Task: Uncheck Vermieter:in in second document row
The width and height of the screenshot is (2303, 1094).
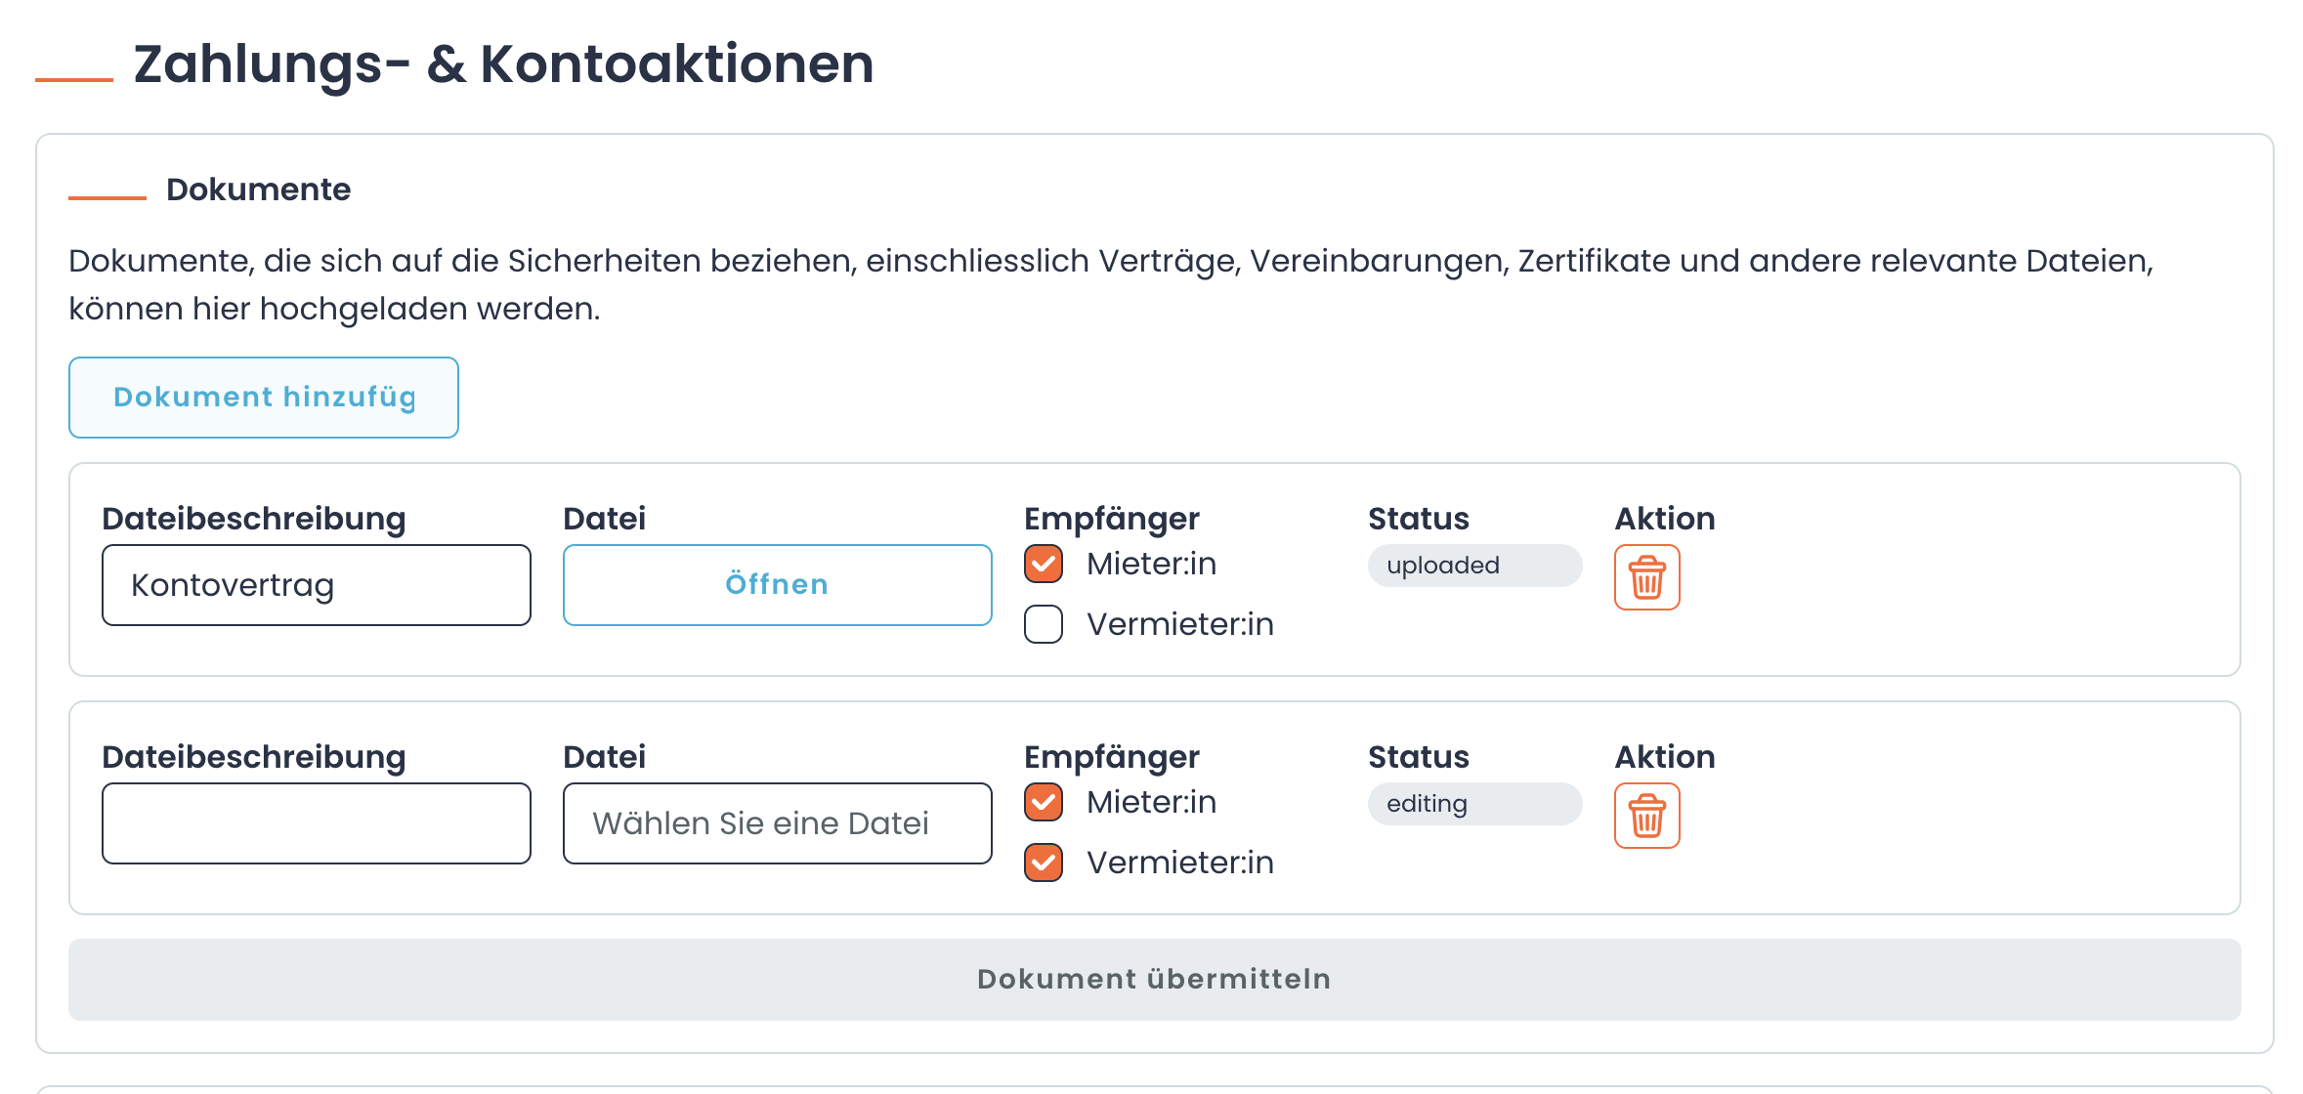Action: pyautogui.click(x=1042, y=863)
